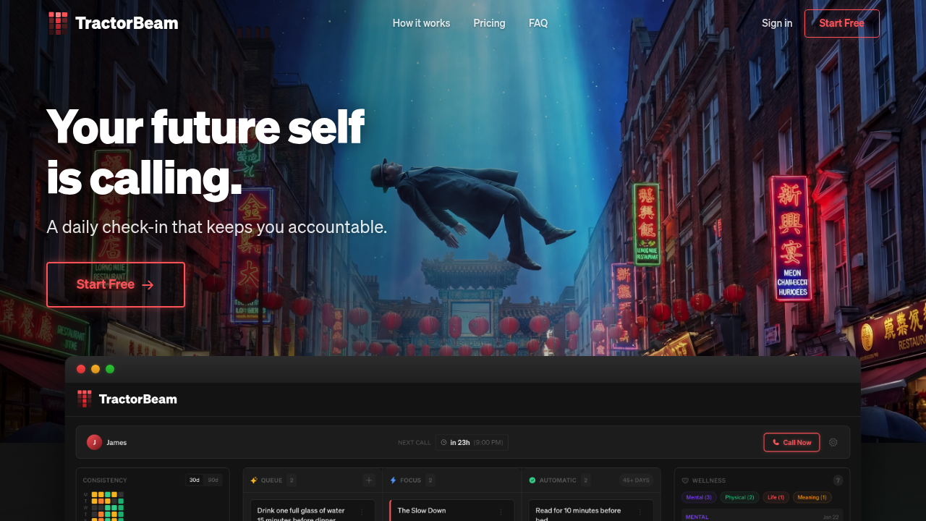Toggle the Mental (3) wellness filter
926x521 pixels.
pos(699,498)
